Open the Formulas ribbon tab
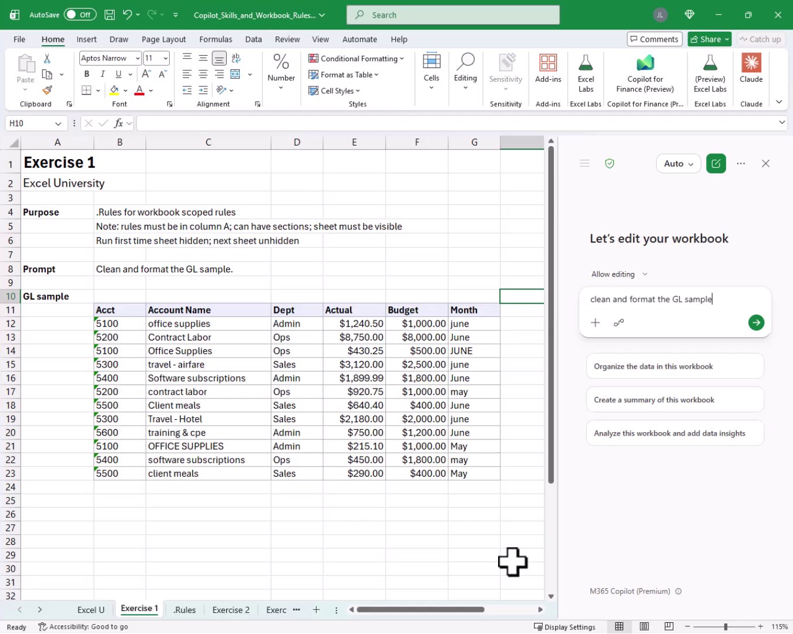This screenshot has height=634, width=793. tap(216, 39)
